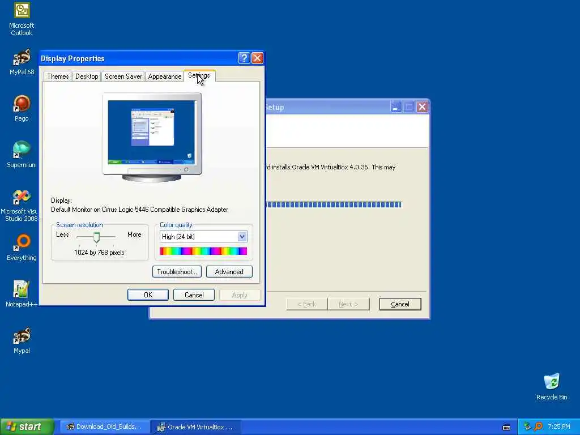
Task: Close the VirtualBox Setup window
Action: [422, 107]
